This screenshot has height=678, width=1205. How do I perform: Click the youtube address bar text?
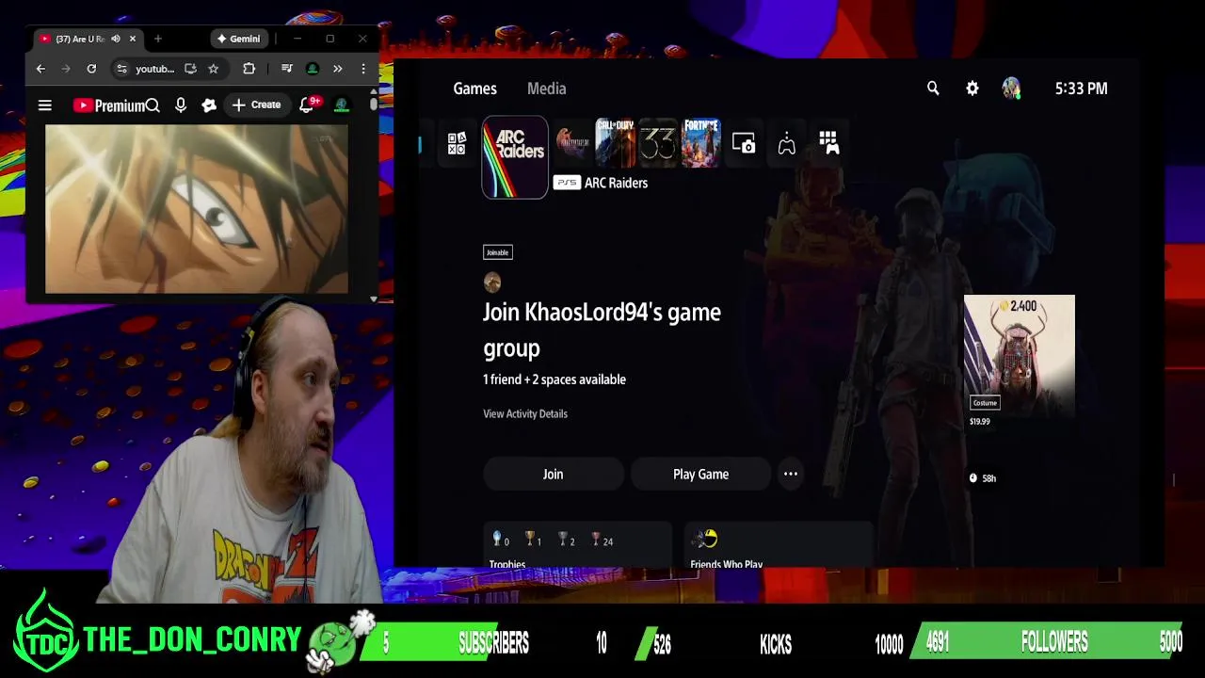[154, 69]
